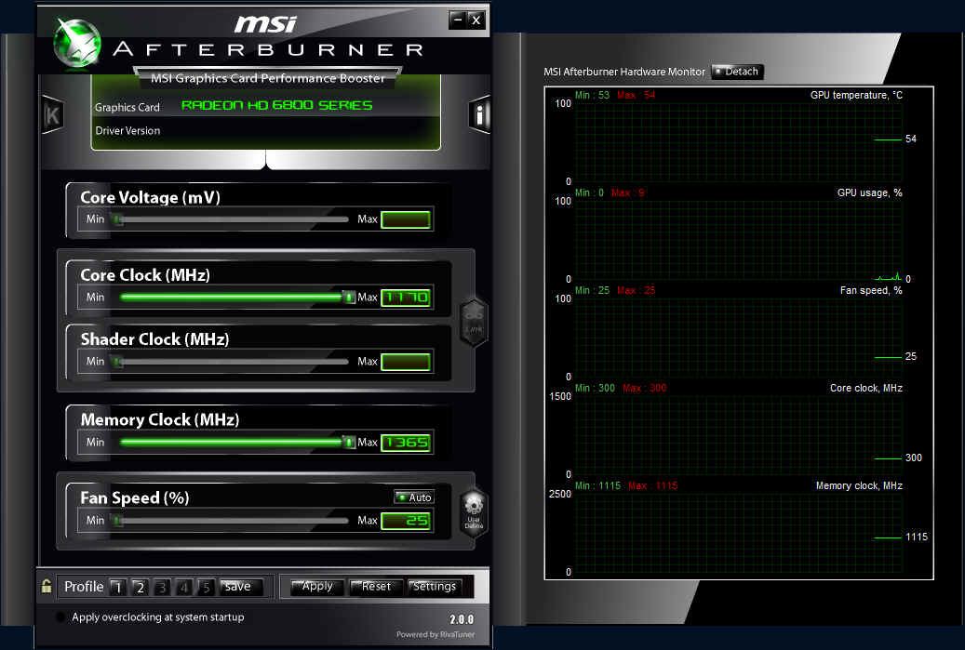Select Profile 5

(x=206, y=588)
